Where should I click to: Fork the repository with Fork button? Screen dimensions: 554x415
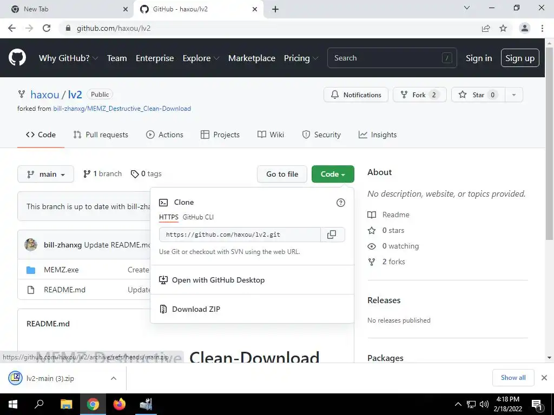click(420, 95)
